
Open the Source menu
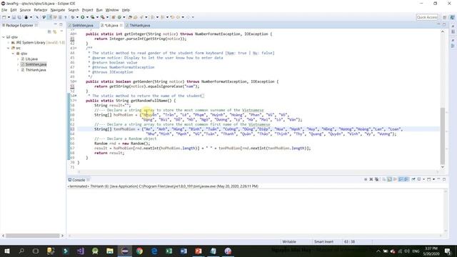tap(25, 10)
